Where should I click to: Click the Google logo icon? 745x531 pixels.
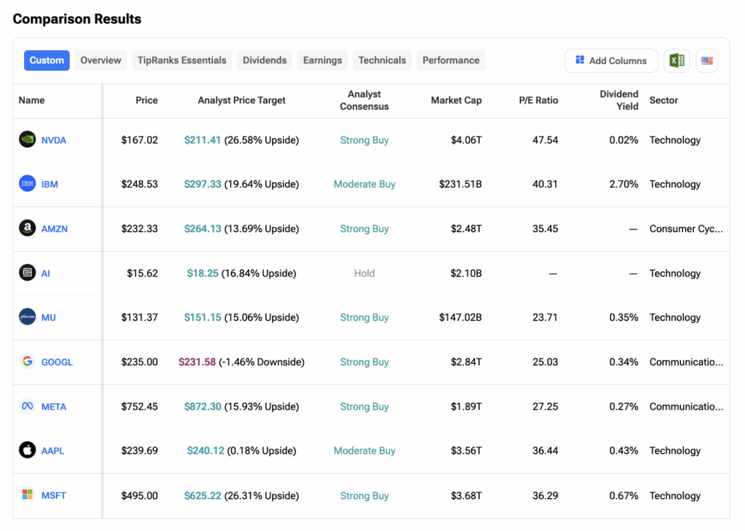tap(27, 362)
